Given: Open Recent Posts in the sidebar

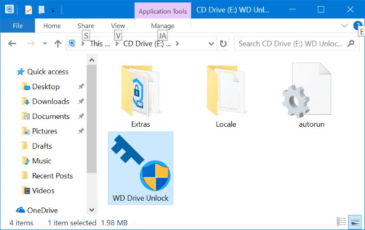Looking at the screenshot, I should [47, 176].
